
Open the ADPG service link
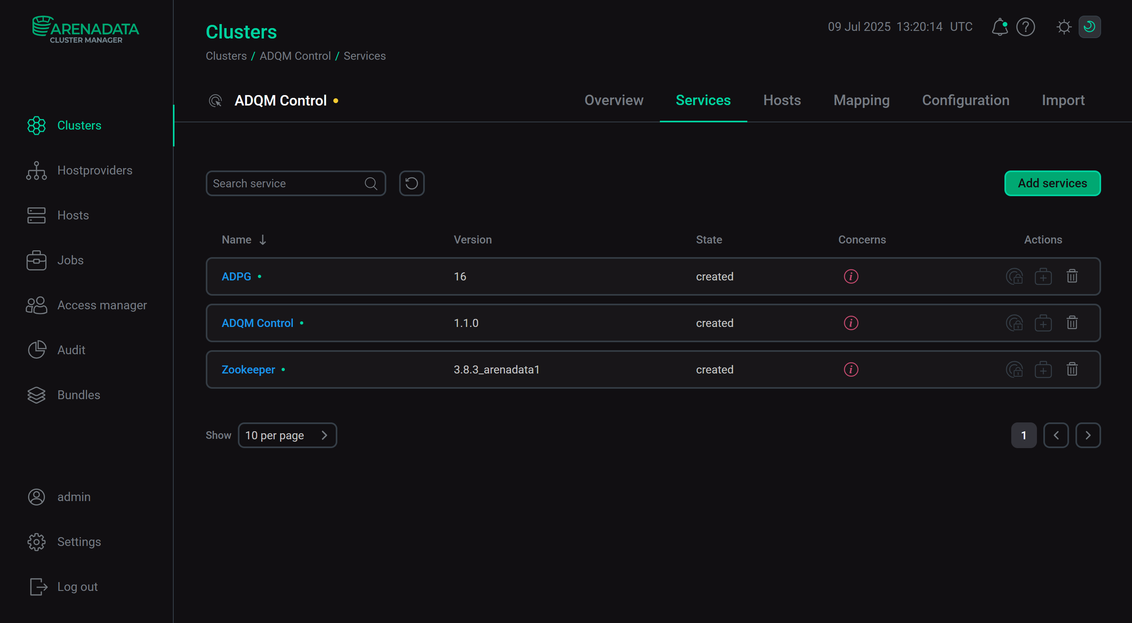tap(236, 276)
